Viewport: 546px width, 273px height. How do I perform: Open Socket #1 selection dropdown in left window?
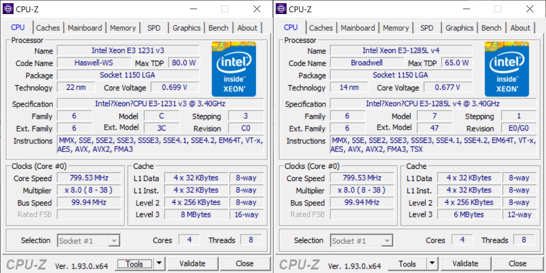click(88, 241)
